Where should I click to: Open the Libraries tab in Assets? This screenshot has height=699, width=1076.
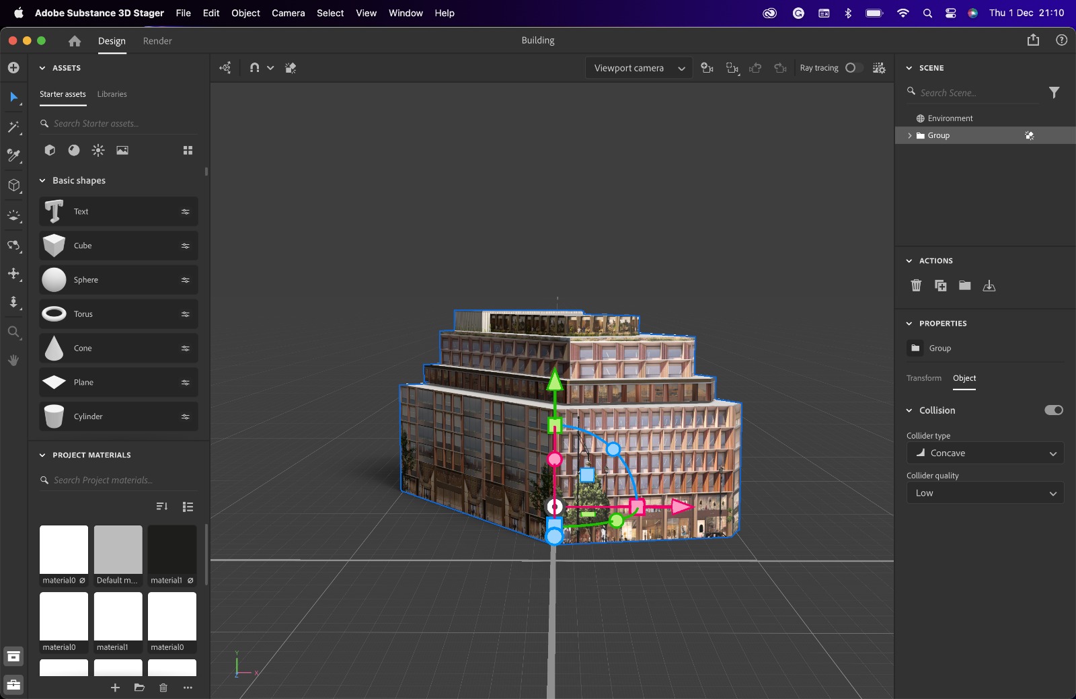pos(112,94)
